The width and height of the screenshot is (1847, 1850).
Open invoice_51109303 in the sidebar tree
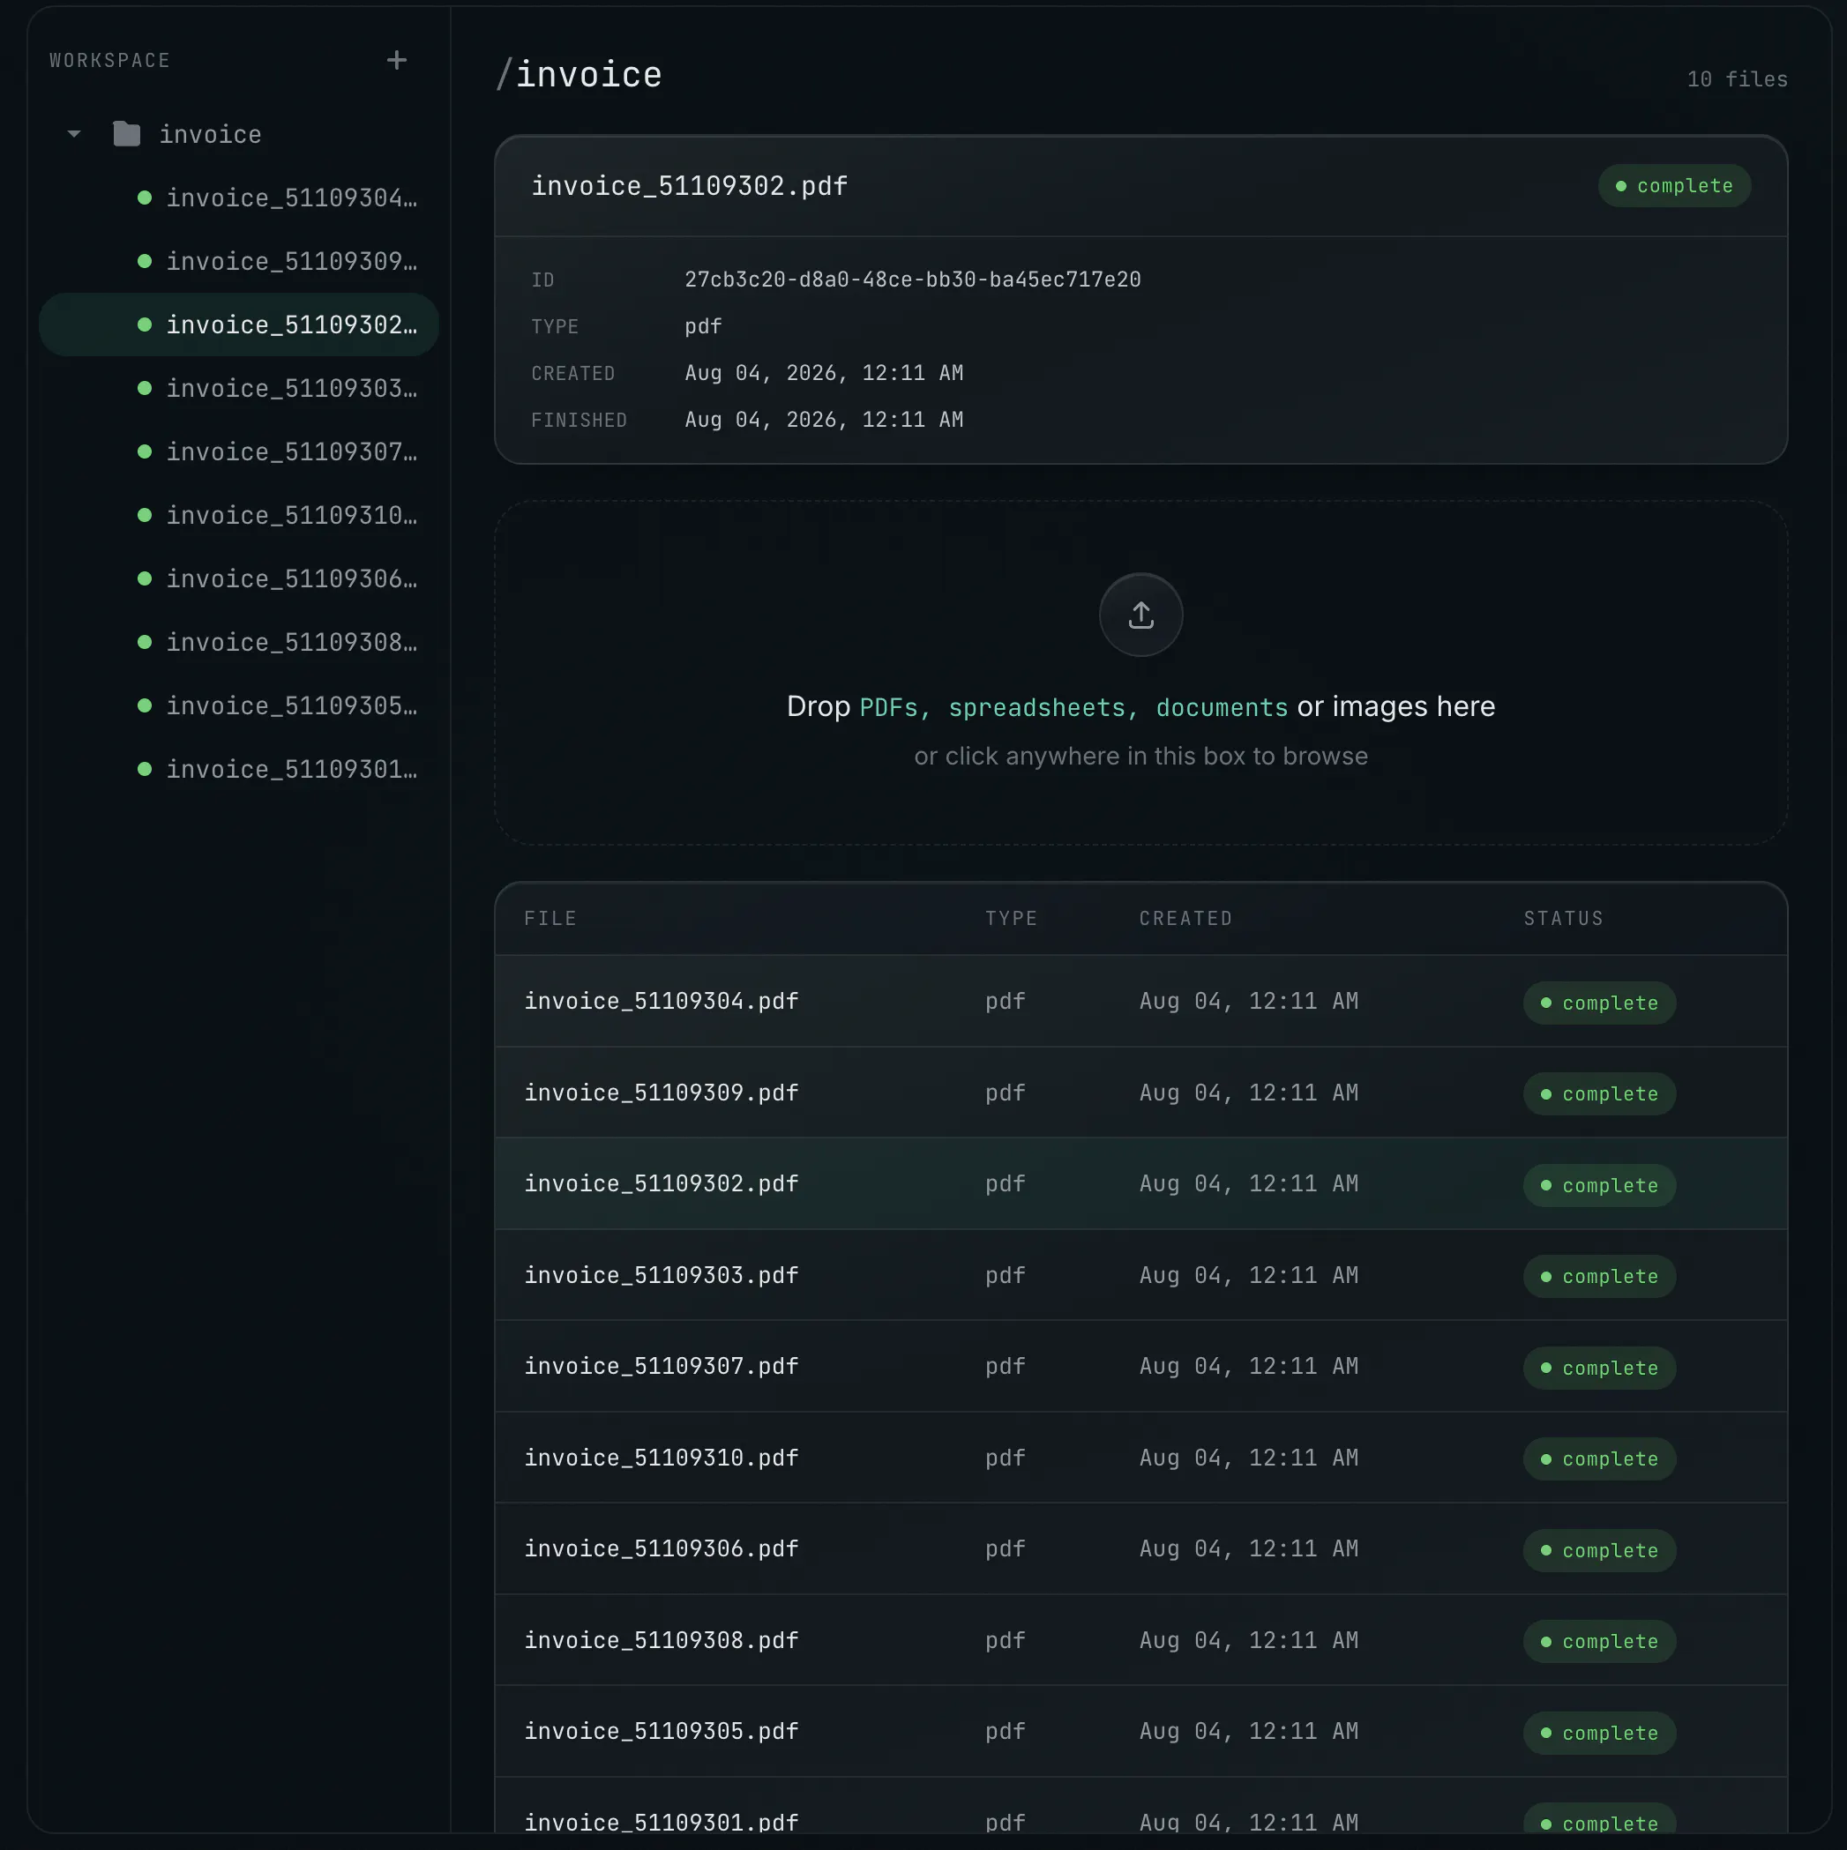[x=238, y=388]
